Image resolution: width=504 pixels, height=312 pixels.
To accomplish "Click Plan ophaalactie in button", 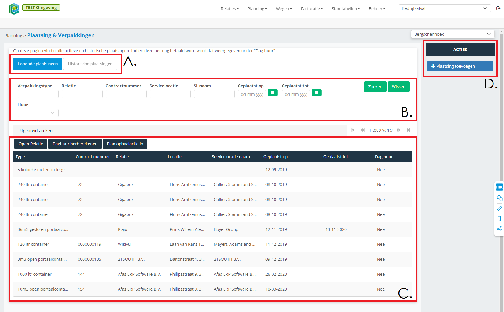I will click(125, 144).
